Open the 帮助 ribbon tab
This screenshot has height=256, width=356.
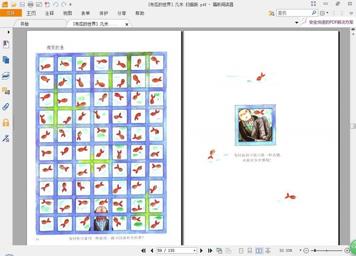pyautogui.click(x=140, y=13)
